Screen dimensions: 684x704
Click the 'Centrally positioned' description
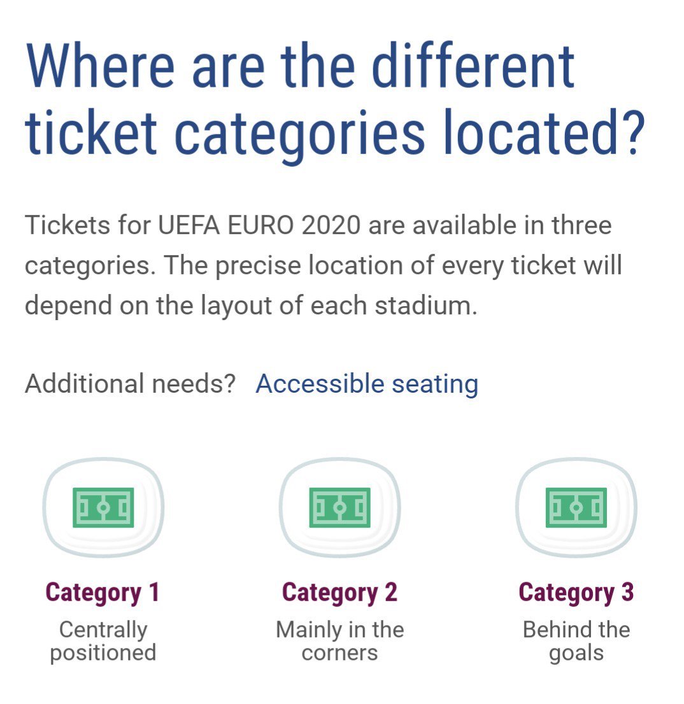[103, 641]
